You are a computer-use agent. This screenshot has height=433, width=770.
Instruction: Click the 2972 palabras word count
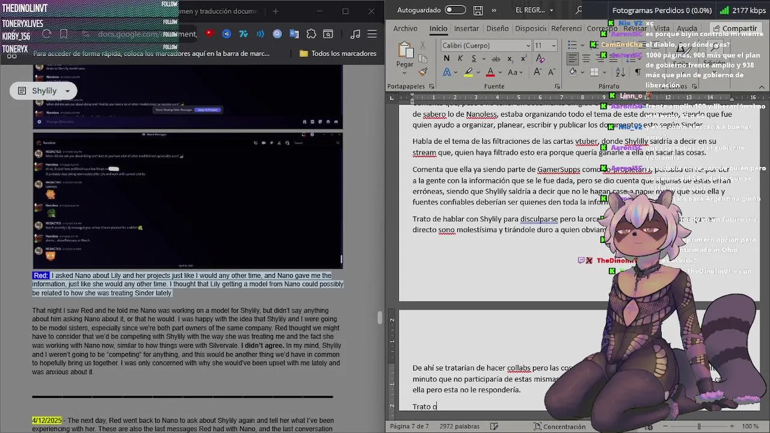tap(460, 426)
